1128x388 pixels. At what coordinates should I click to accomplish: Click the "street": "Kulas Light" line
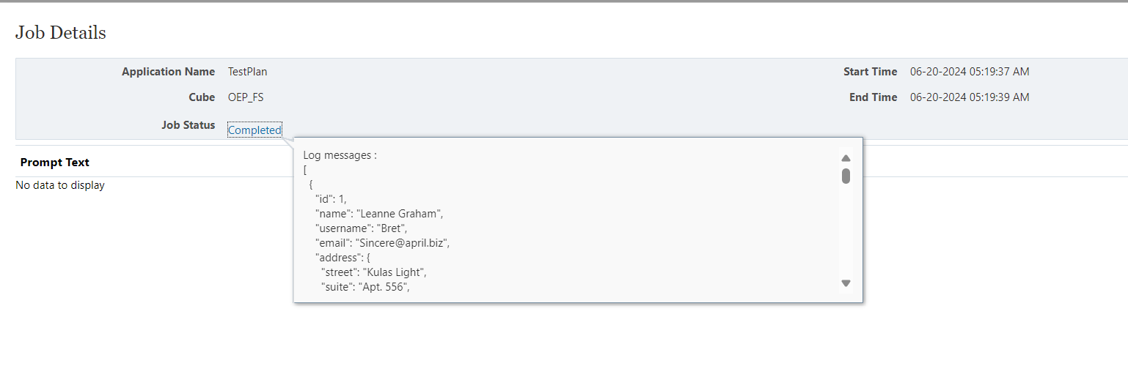pyautogui.click(x=374, y=272)
